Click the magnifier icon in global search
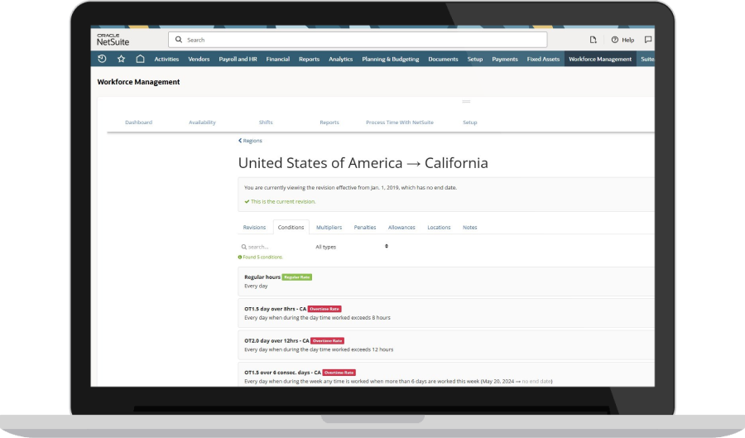745x438 pixels. [x=179, y=40]
